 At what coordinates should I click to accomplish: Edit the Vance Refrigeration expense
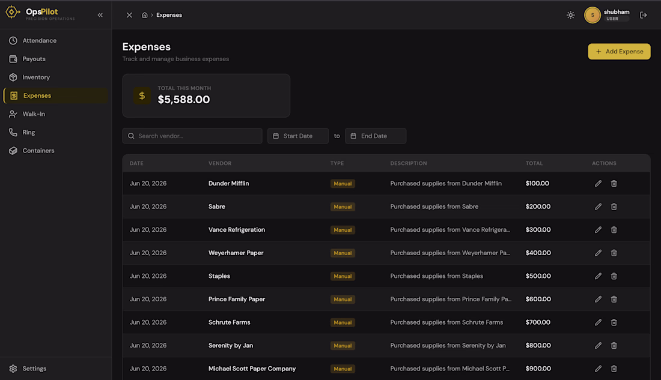pos(598,230)
